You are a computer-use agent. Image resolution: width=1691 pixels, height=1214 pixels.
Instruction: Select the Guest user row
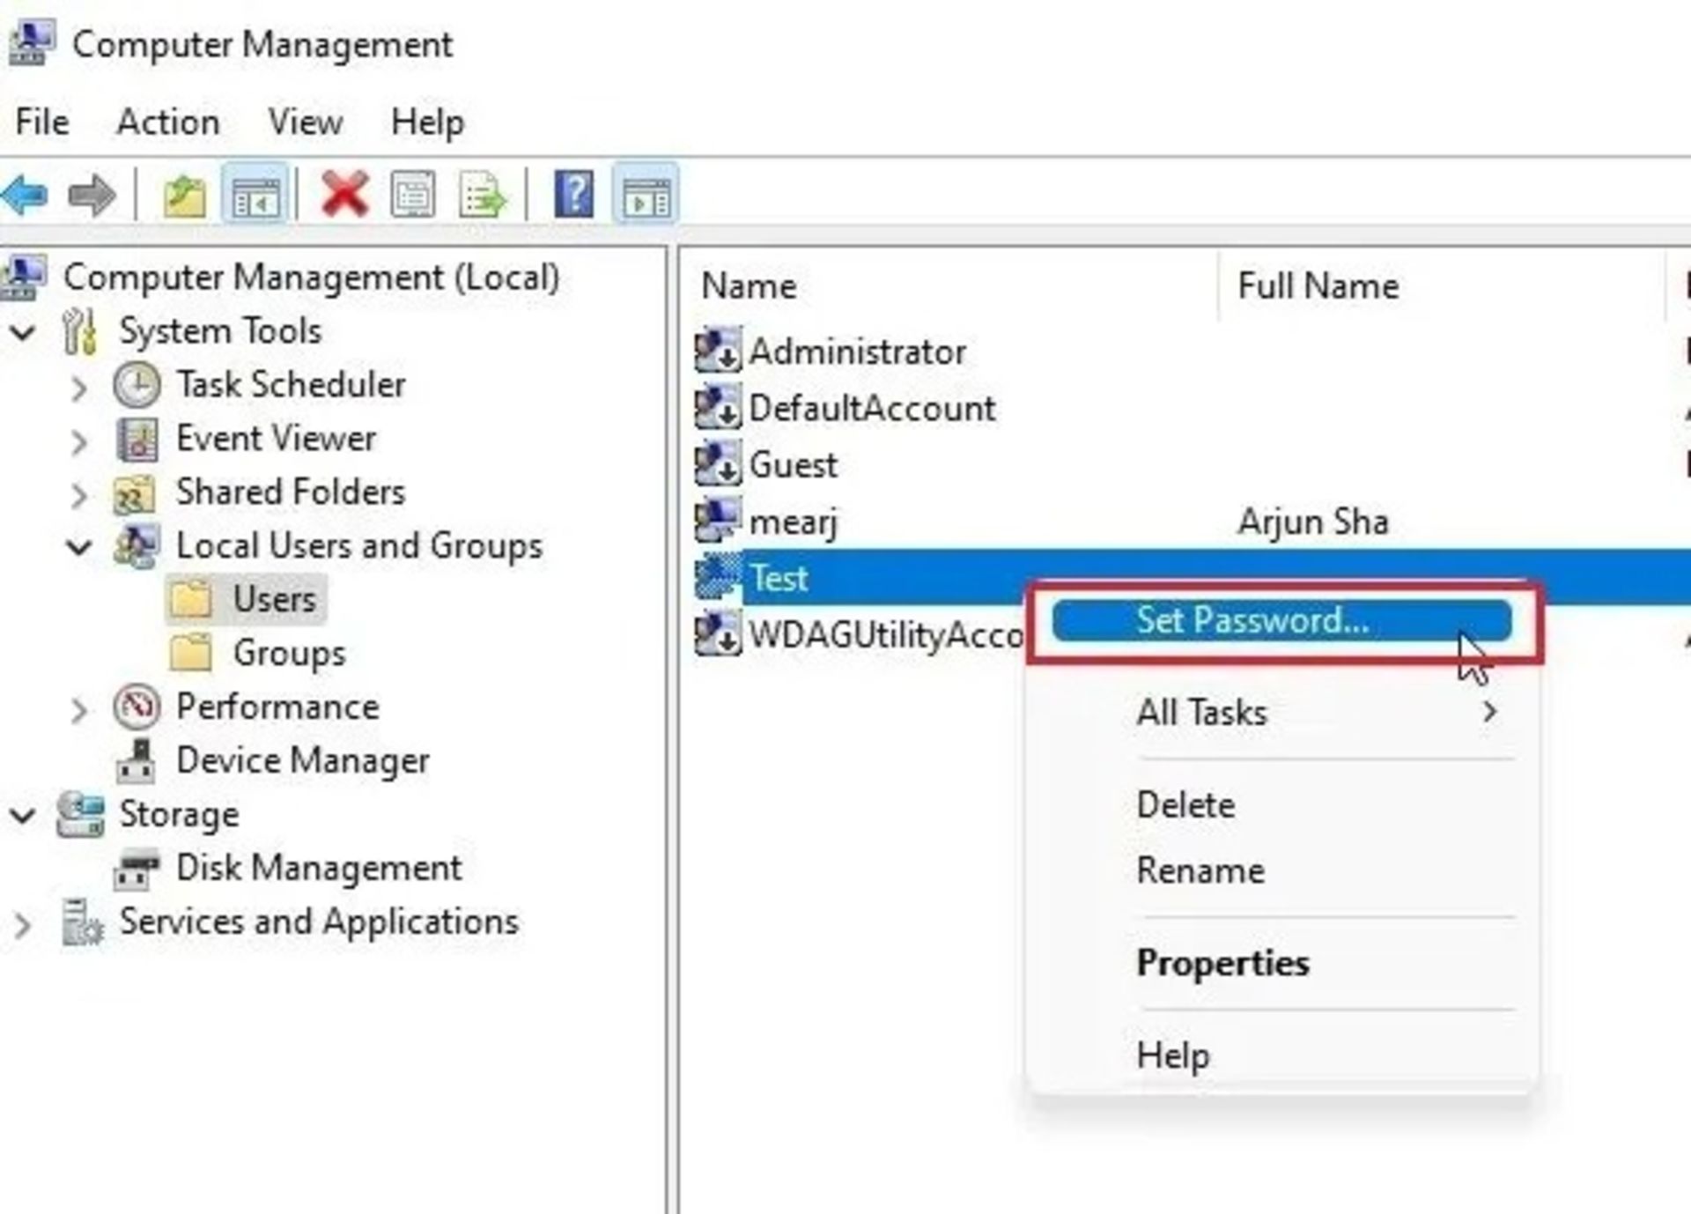(x=793, y=465)
